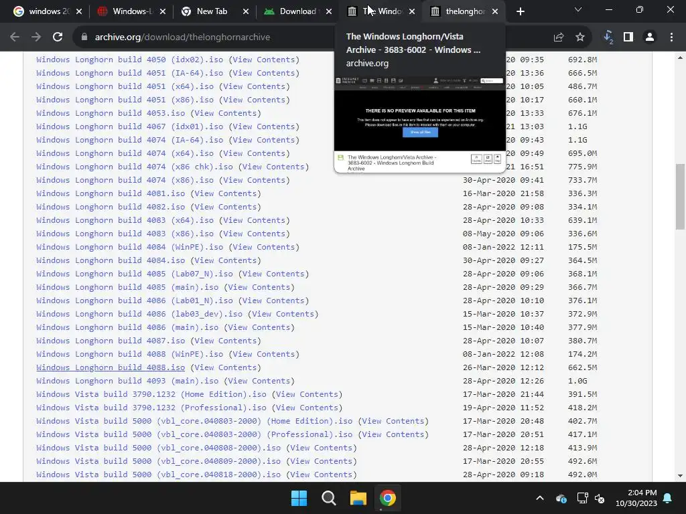The width and height of the screenshot is (686, 514).
Task: Reload the archive.org page
Action: (58, 37)
